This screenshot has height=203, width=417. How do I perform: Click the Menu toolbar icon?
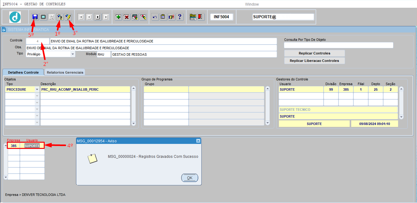click(x=193, y=17)
